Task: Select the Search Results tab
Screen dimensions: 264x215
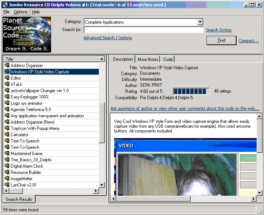Action: (x=19, y=199)
